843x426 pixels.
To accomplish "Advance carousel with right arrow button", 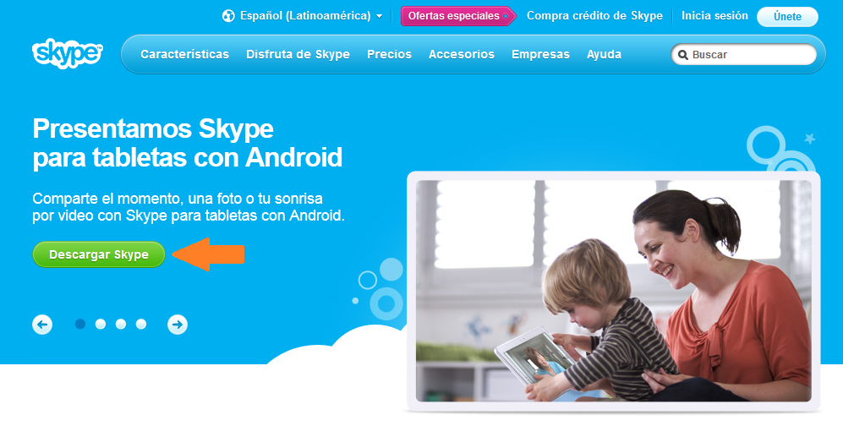I will (178, 325).
